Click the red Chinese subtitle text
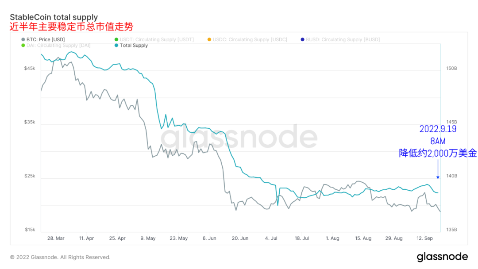This screenshot has height=269, width=478. tap(71, 27)
